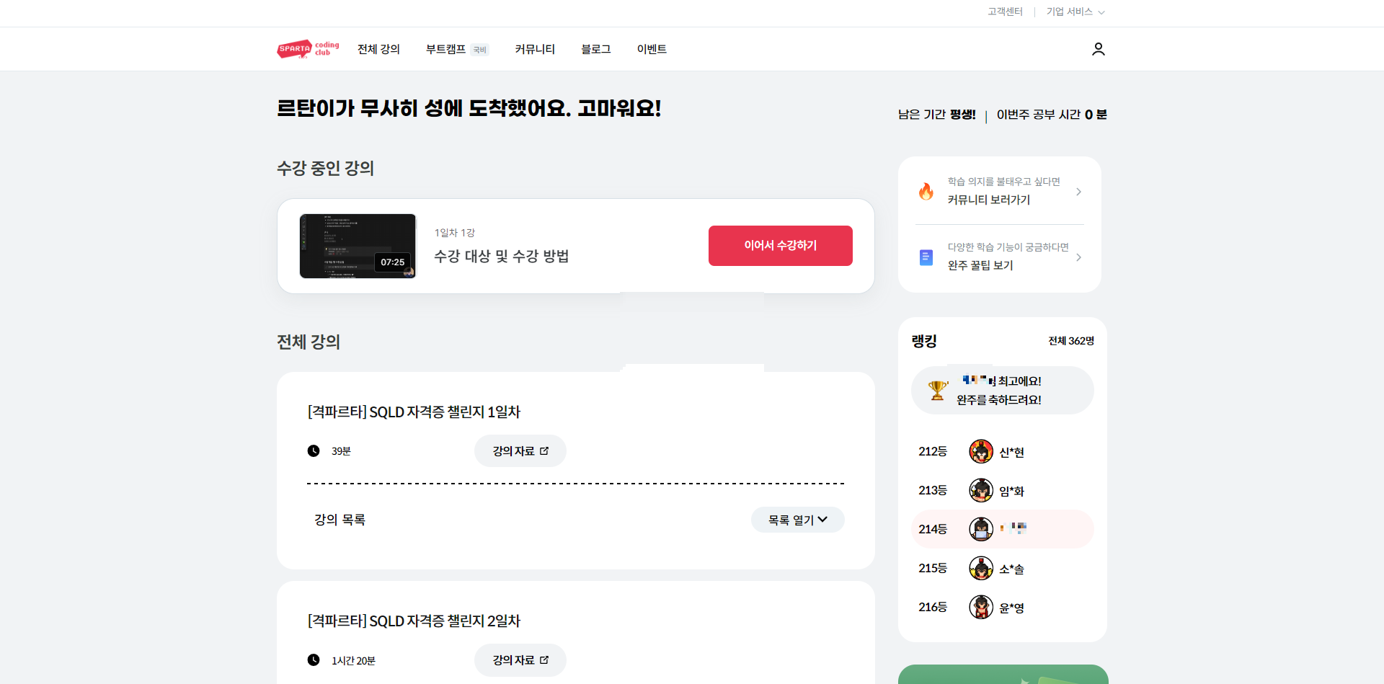
Task: Expand lecture list with 목록 열기
Action: [798, 520]
